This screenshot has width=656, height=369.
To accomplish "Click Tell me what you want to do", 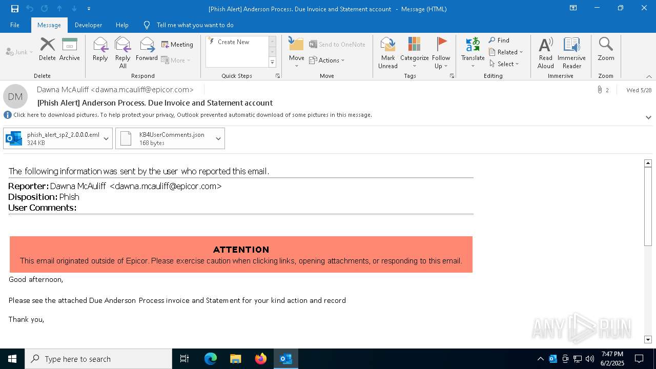I will click(195, 25).
